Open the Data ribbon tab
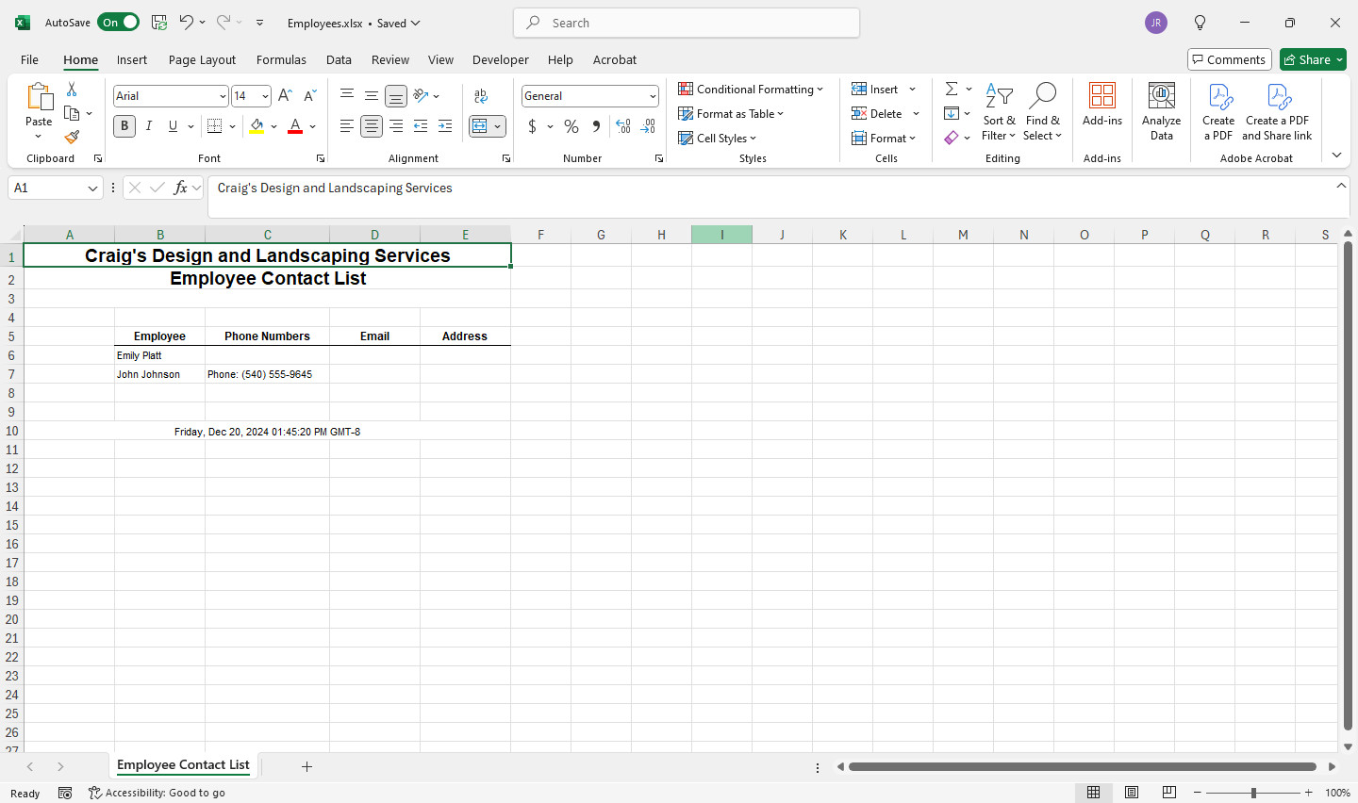Viewport: 1358px width, 803px height. pyautogui.click(x=339, y=59)
